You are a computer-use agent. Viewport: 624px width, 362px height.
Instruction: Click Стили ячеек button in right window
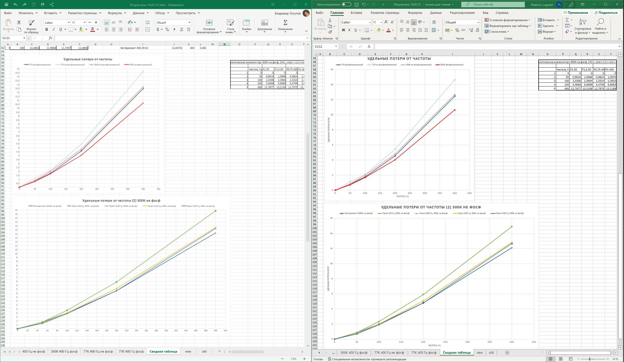[x=497, y=31]
